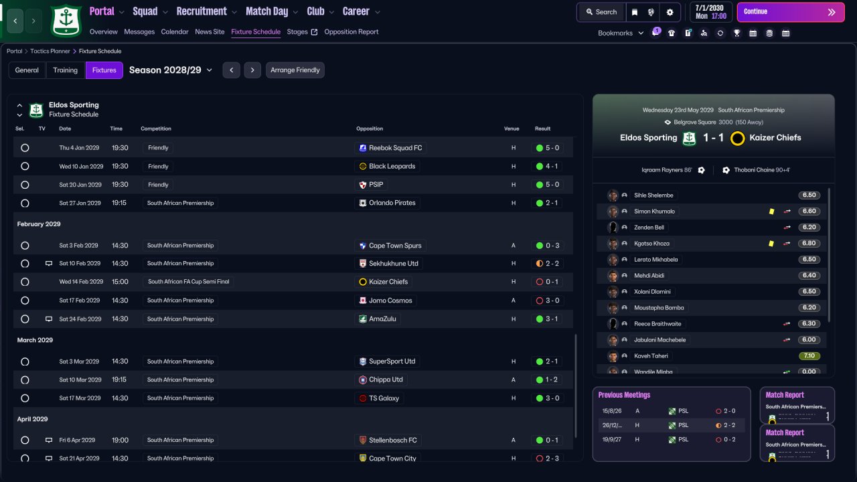Screen dimensions: 857x482
Task: Click the Eldos Sporting crest in Fixture Schedule header
Action: [36, 110]
